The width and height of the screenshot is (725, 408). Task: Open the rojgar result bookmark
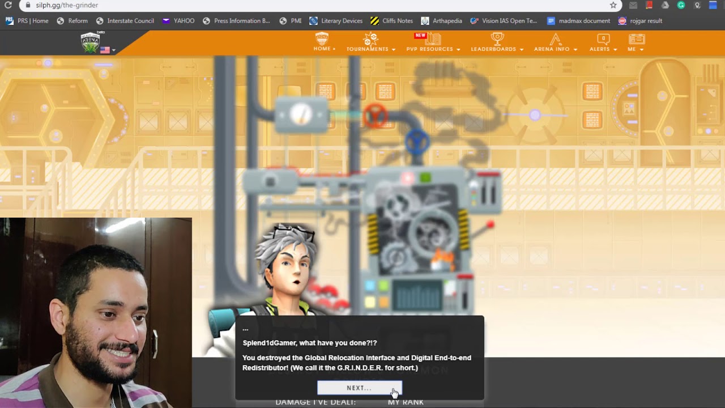pyautogui.click(x=640, y=21)
